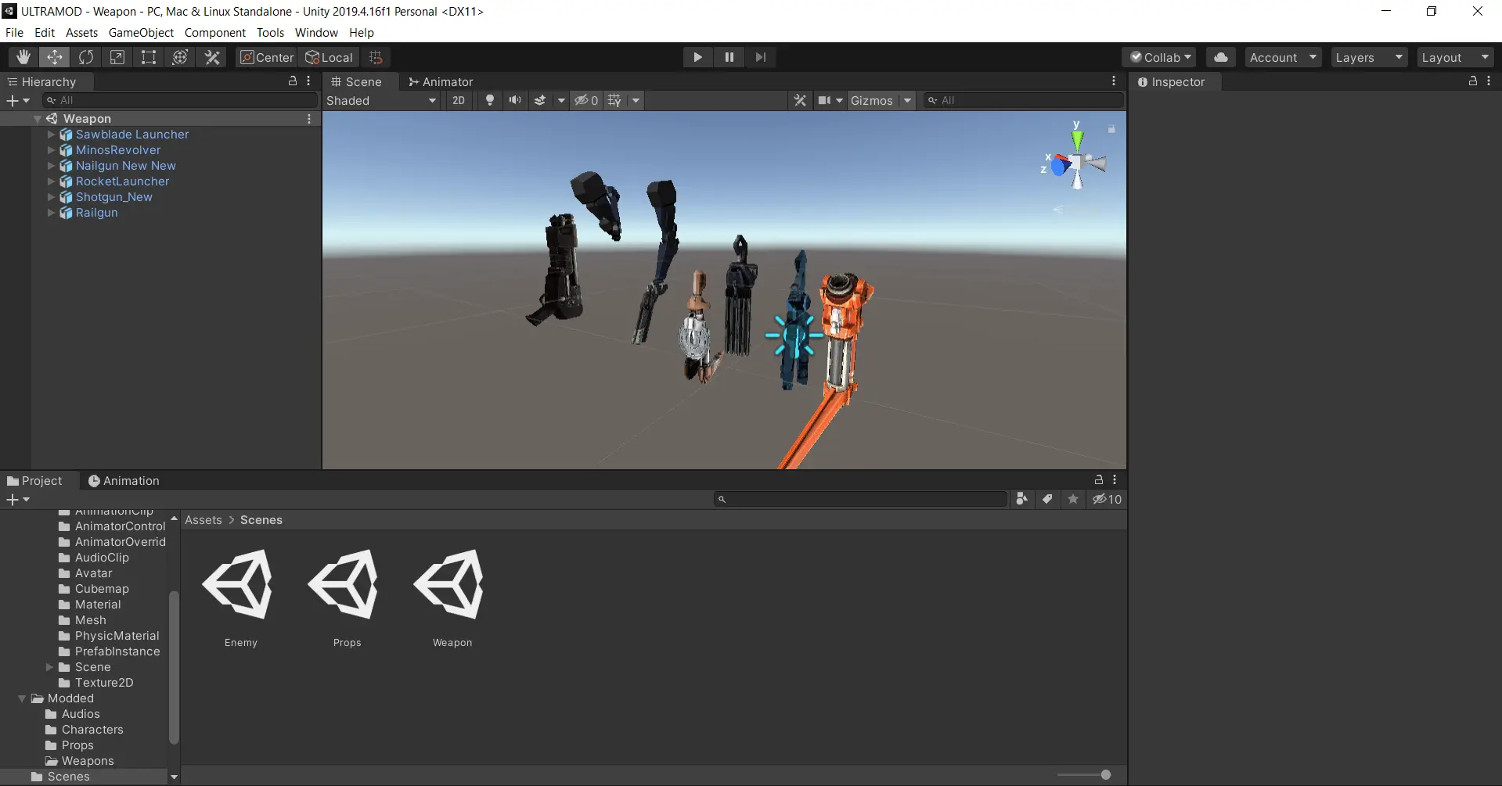1502x786 pixels.
Task: Select the Hand tool
Action: pos(23,57)
